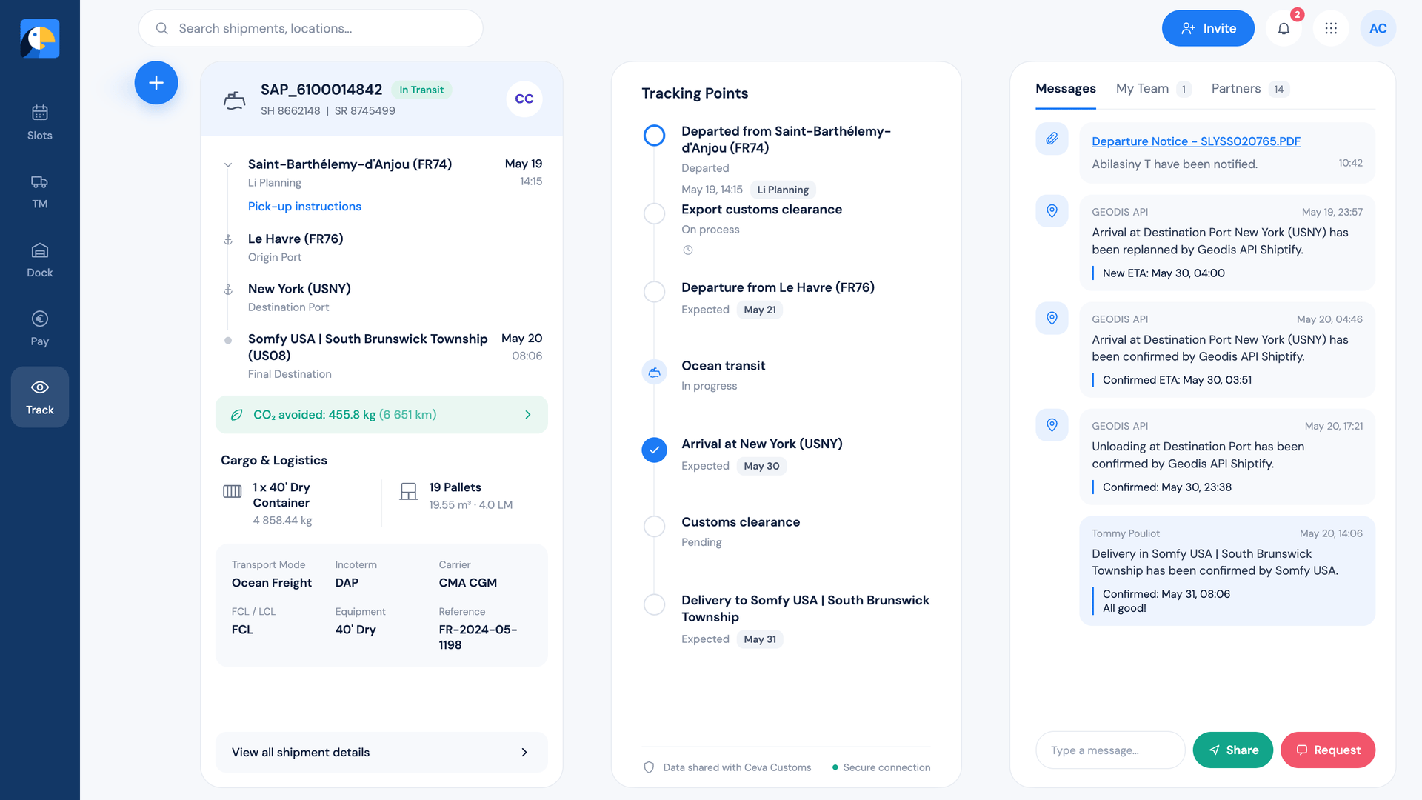1422x800 pixels.
Task: Click the May 30 expected date chip
Action: click(761, 466)
